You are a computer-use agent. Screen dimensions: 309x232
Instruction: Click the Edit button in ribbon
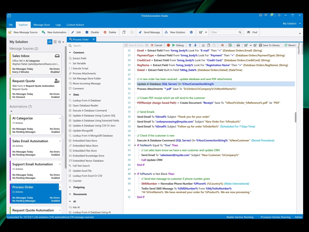coord(76,32)
